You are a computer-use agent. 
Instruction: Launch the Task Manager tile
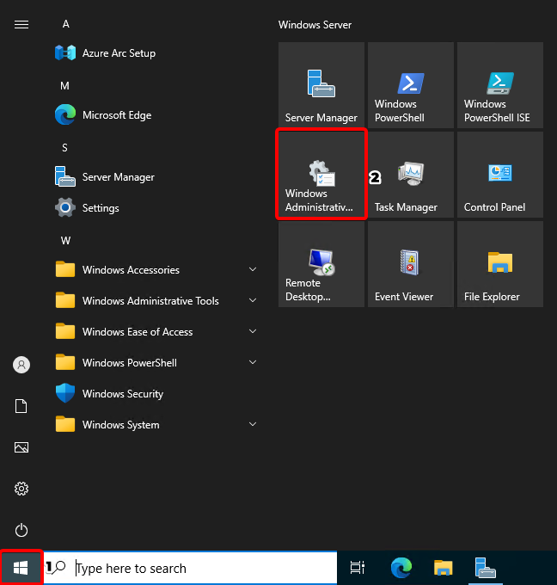pos(411,174)
